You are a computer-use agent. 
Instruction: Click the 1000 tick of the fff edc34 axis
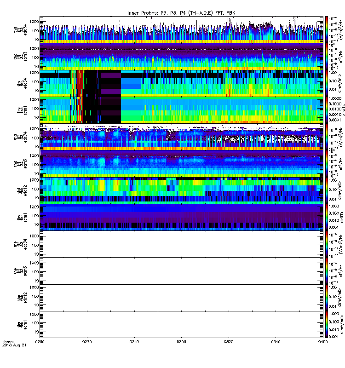[x=34, y=236]
